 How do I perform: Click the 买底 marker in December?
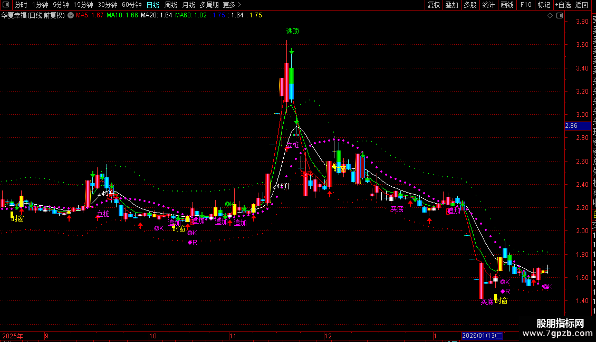pyautogui.click(x=397, y=209)
